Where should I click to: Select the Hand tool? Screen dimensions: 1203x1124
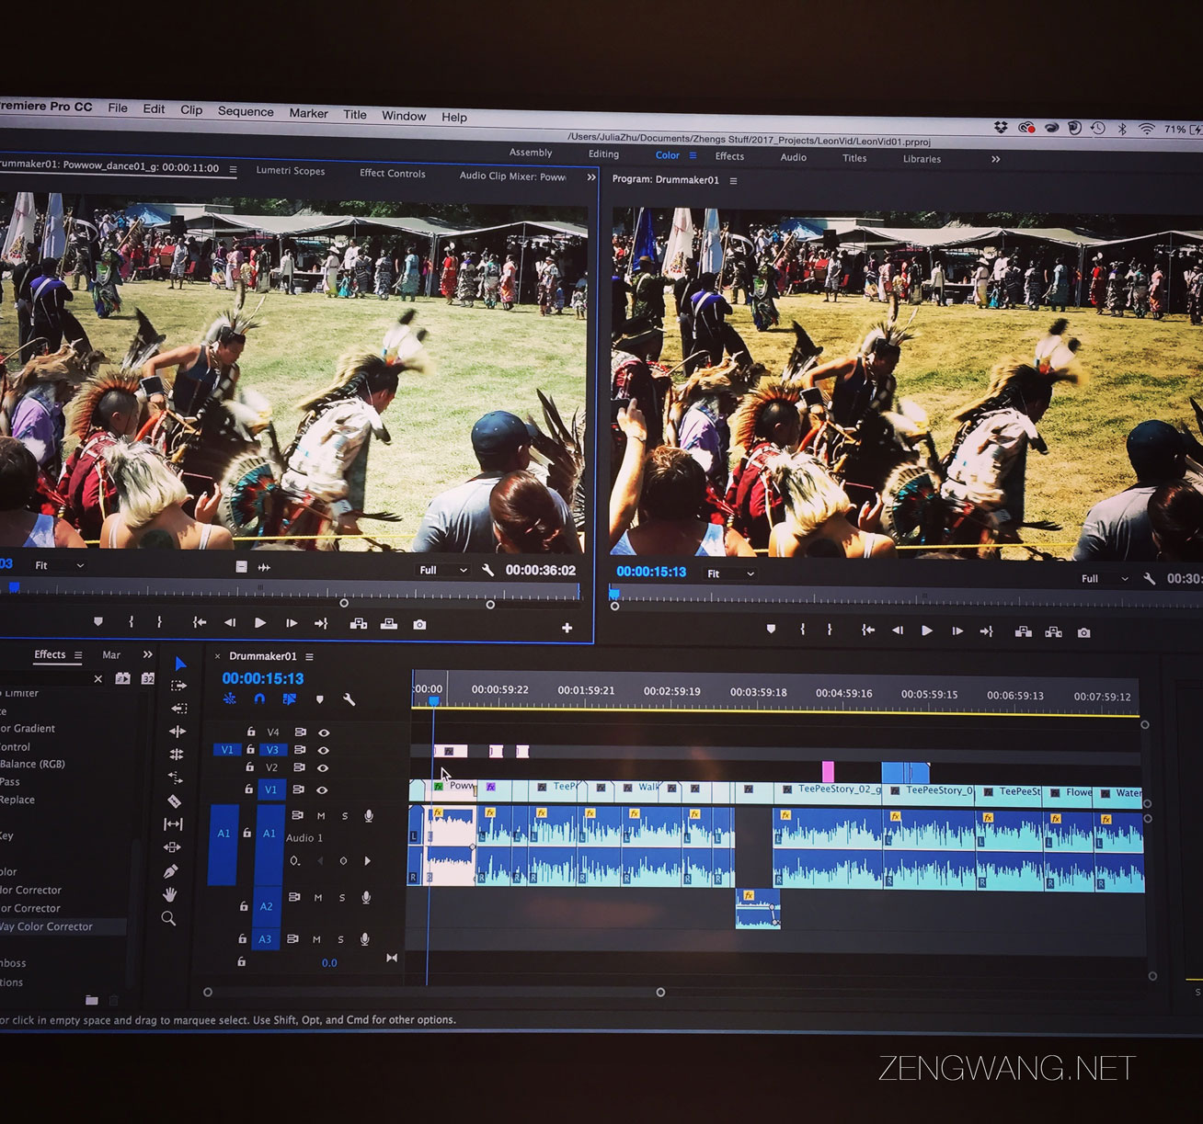169,894
